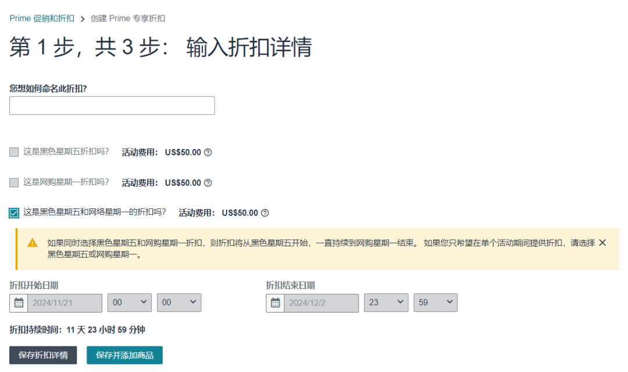The image size is (628, 372).
Task: Click the 保存折扣详情 button
Action: [43, 355]
